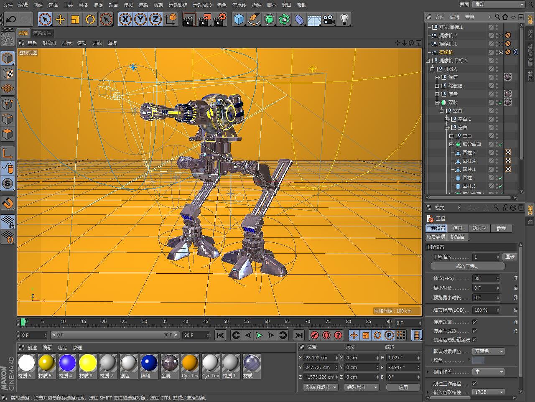Toggle the 使用生成器 checkbox

point(474,331)
